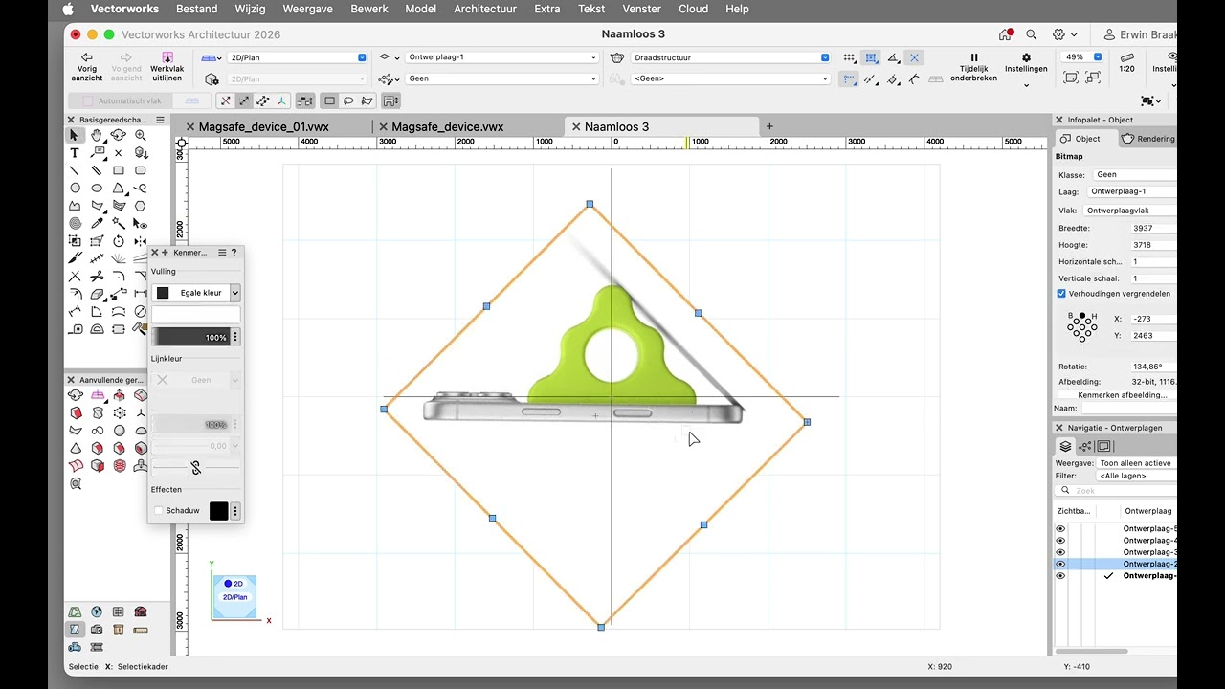Open the Wijzig menu
1225x689 pixels.
[x=251, y=9]
